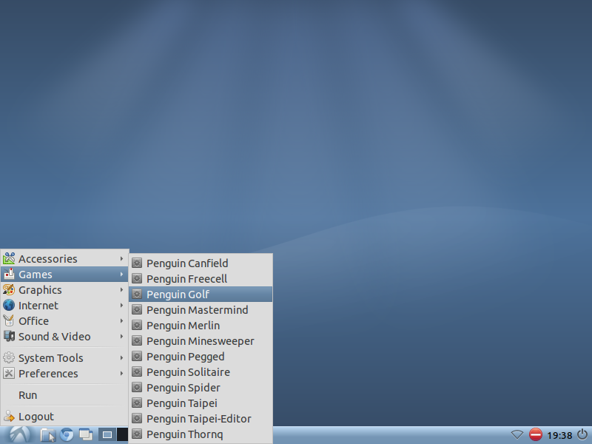Open the file manager from the taskbar
This screenshot has height=444, width=592.
48,435
